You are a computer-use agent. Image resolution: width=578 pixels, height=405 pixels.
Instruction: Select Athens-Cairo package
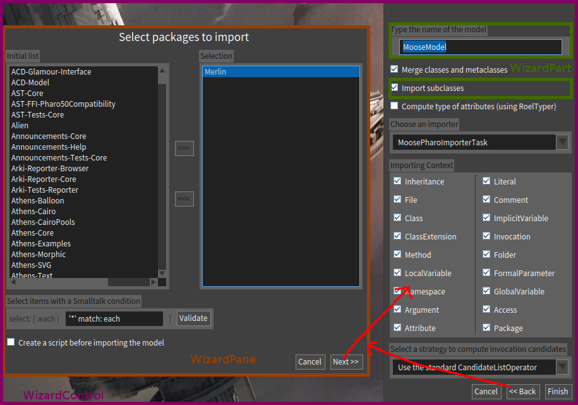click(83, 212)
